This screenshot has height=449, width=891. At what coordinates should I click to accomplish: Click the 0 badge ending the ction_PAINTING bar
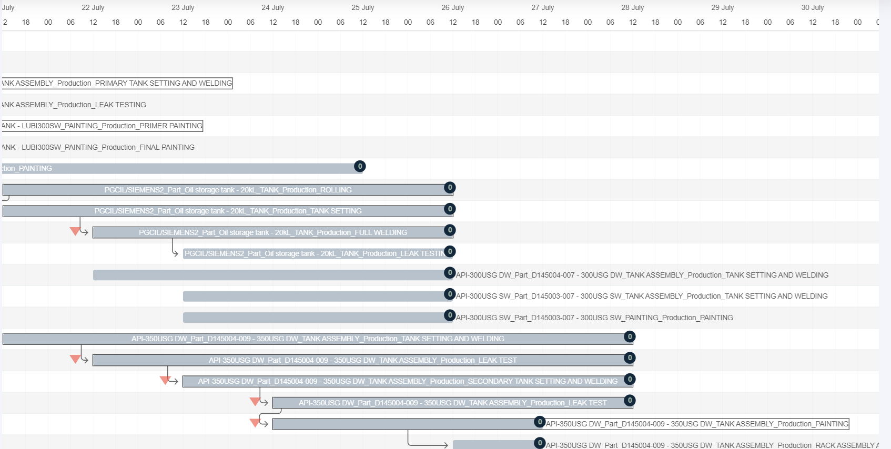click(x=360, y=166)
